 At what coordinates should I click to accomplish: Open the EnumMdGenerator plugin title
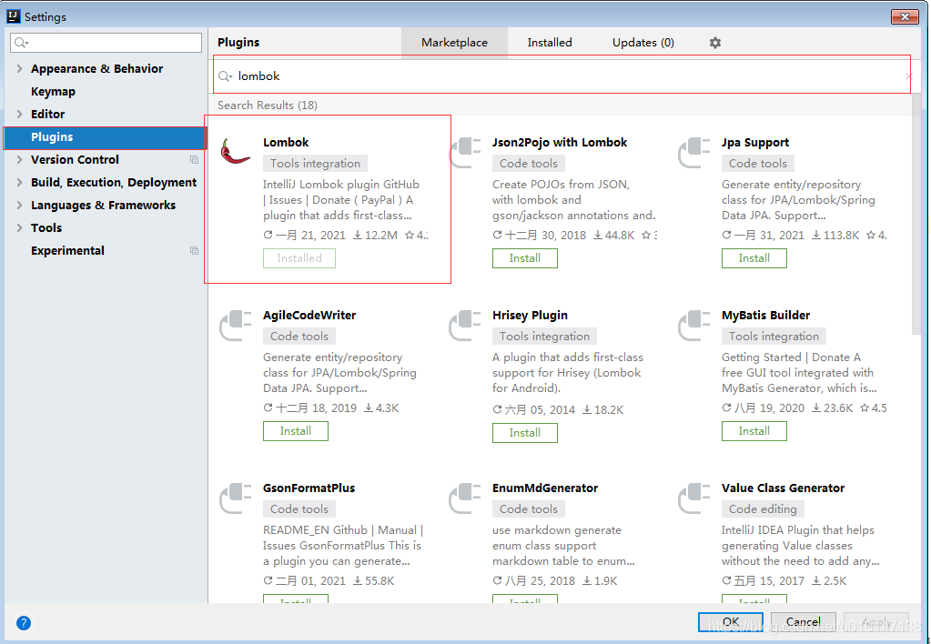(544, 488)
